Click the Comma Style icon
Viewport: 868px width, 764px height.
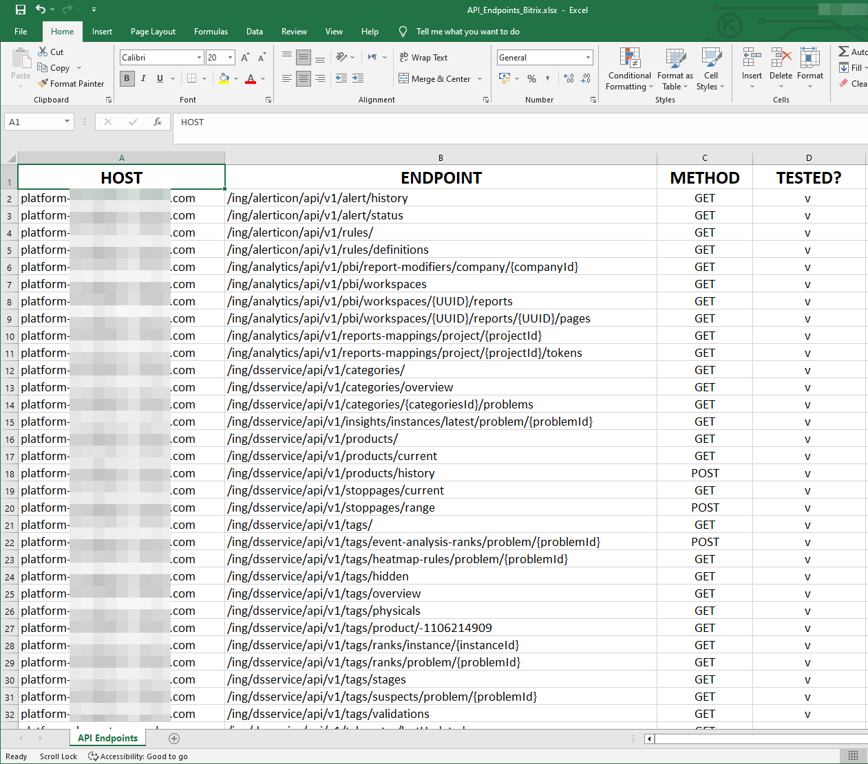[548, 78]
